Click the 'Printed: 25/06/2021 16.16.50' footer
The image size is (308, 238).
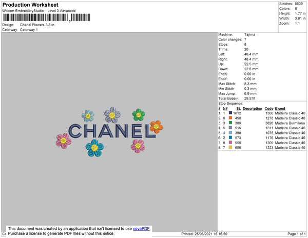(x=204, y=234)
